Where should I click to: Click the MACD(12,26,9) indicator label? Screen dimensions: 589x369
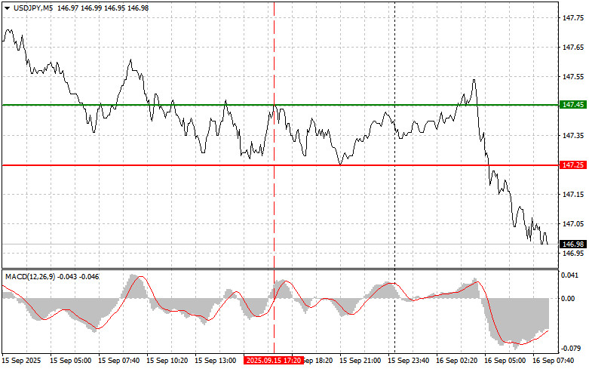pos(30,277)
